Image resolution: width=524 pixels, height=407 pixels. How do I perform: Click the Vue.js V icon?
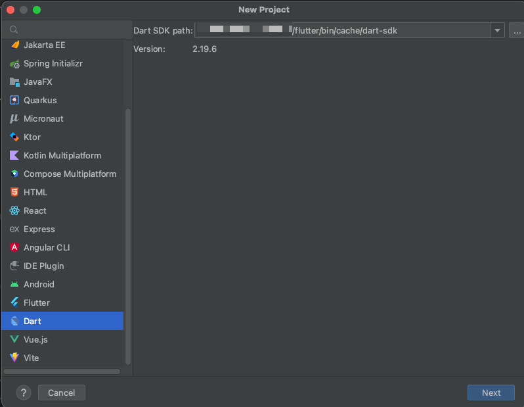[14, 339]
